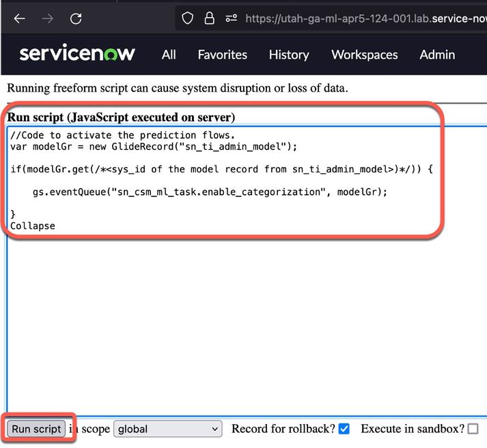487x448 pixels.
Task: Click the padlock site security icon
Action: [209, 18]
